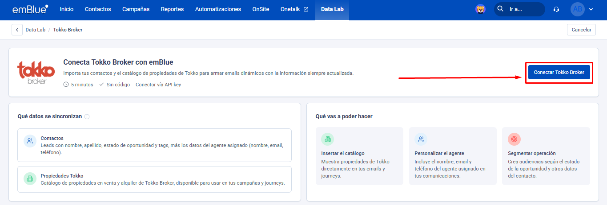The height and width of the screenshot is (205, 607).
Task: Click the Insertar el catálogo card
Action: coord(359,156)
